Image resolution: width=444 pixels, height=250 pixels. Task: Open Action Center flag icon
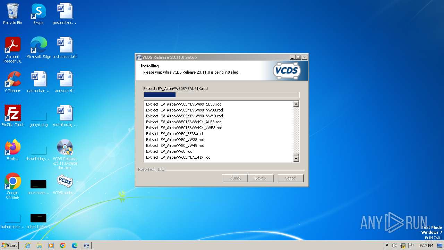411,245
